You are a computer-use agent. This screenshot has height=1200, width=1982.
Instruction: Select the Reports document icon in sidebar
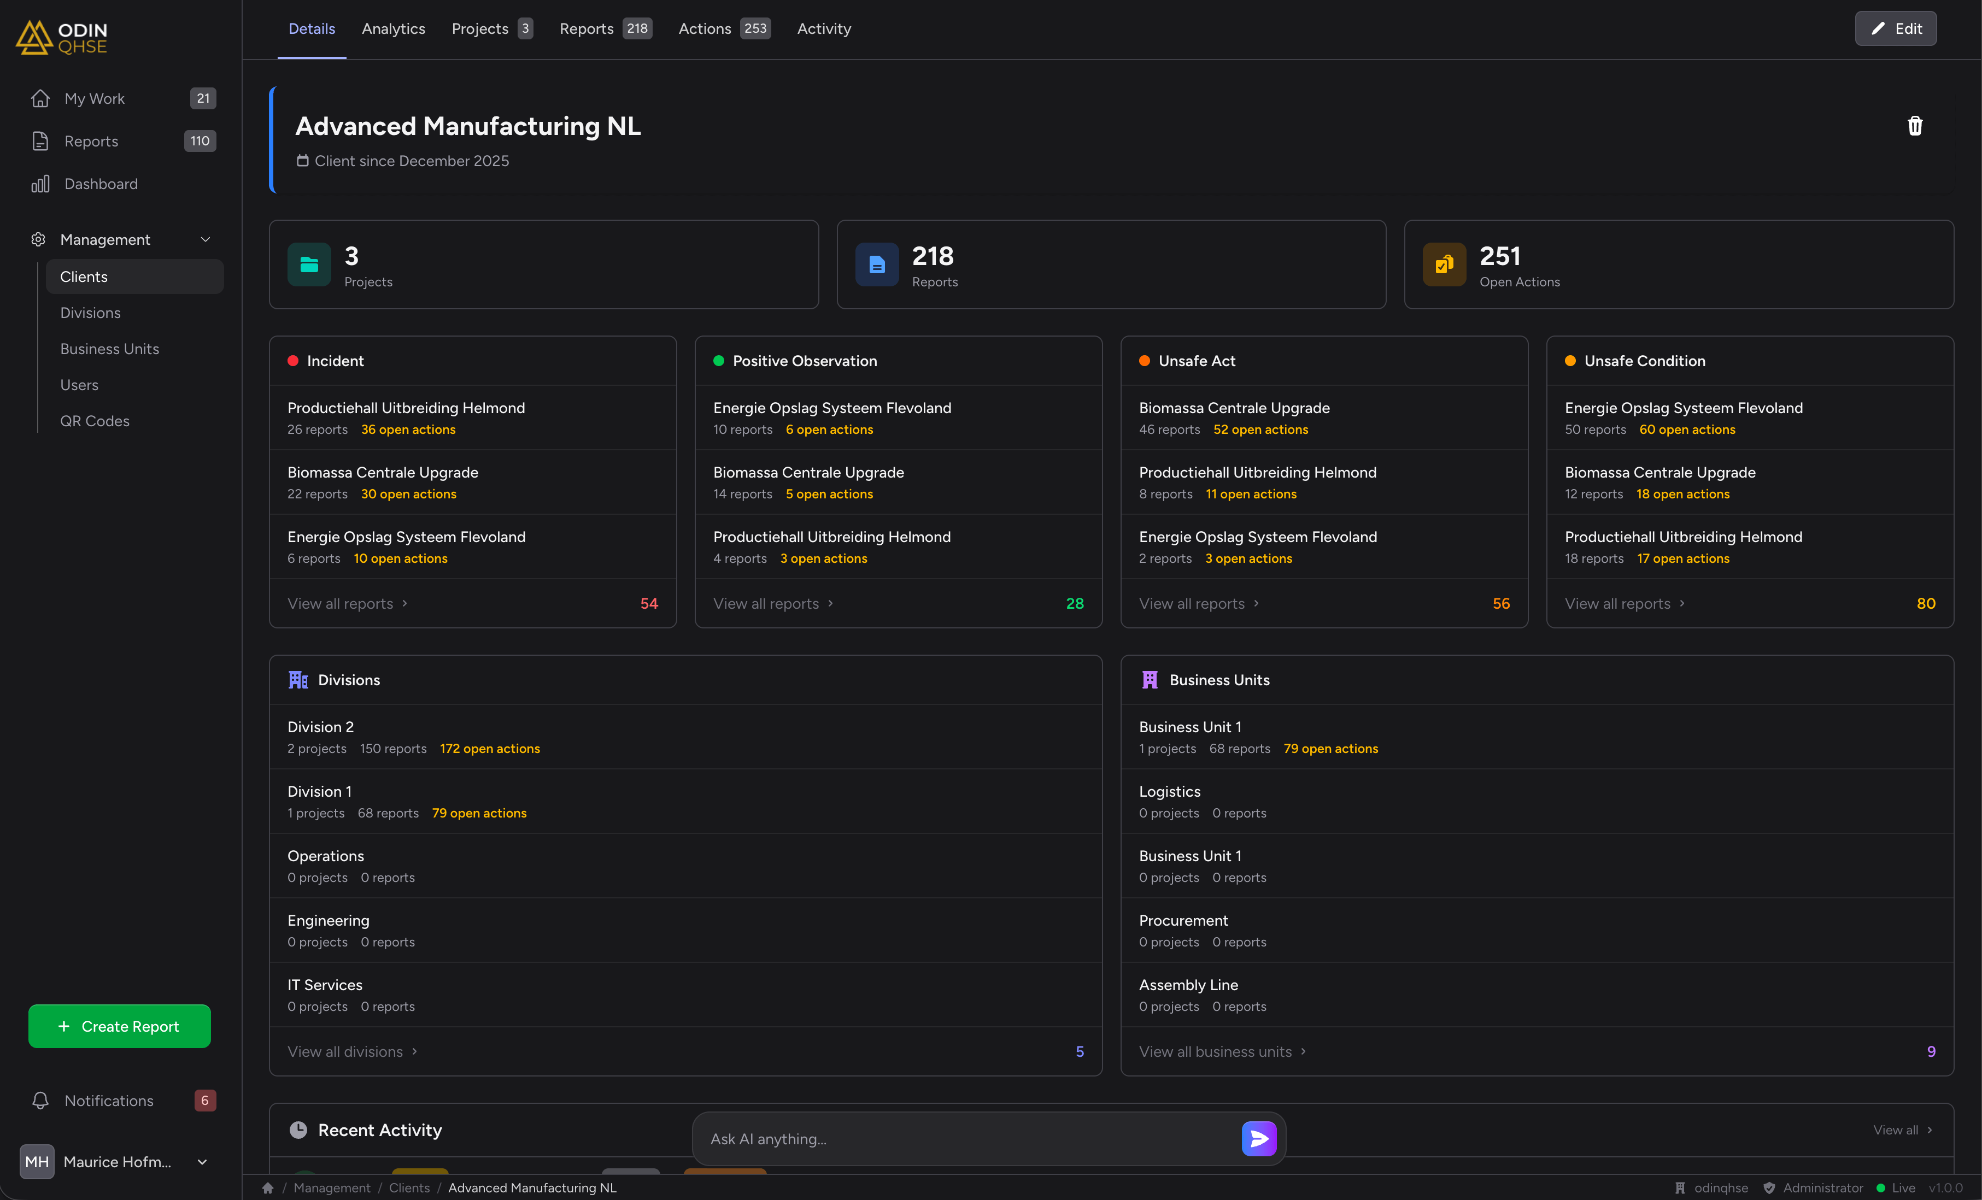(41, 141)
